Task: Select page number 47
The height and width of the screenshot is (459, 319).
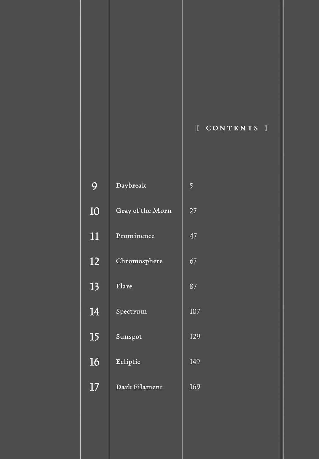Action: point(193,236)
